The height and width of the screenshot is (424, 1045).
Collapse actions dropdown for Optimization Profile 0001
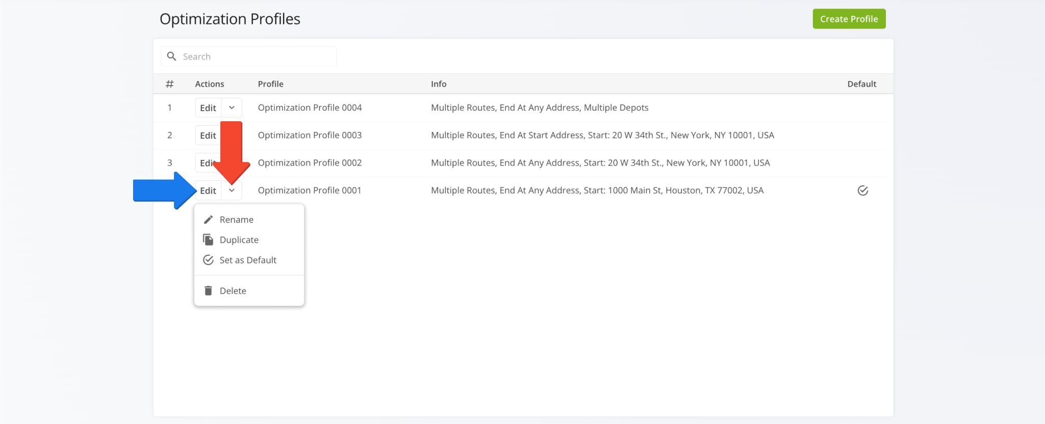[x=232, y=191]
